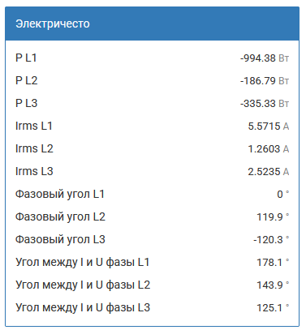Select Угол между I и U фазы L3

tap(83, 308)
